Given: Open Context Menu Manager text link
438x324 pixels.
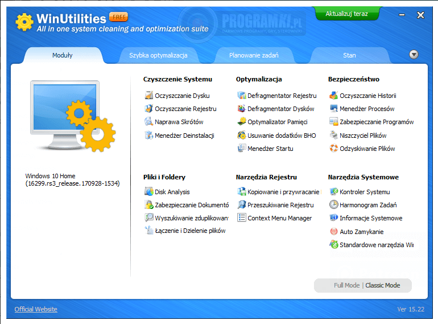Looking at the screenshot, I should tap(280, 218).
